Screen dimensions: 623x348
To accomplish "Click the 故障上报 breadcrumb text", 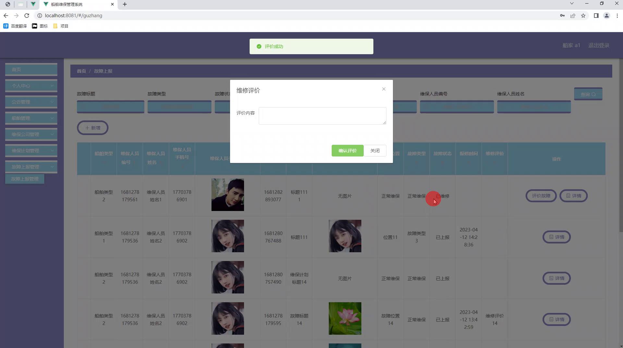I will point(103,71).
